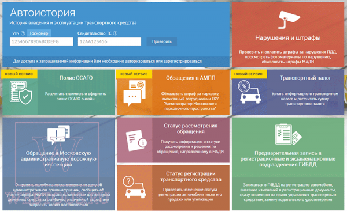
Task: Show help for the VIN field
Action: pos(23,33)
